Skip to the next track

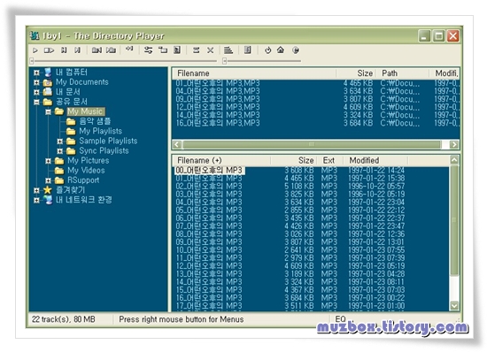coord(77,50)
